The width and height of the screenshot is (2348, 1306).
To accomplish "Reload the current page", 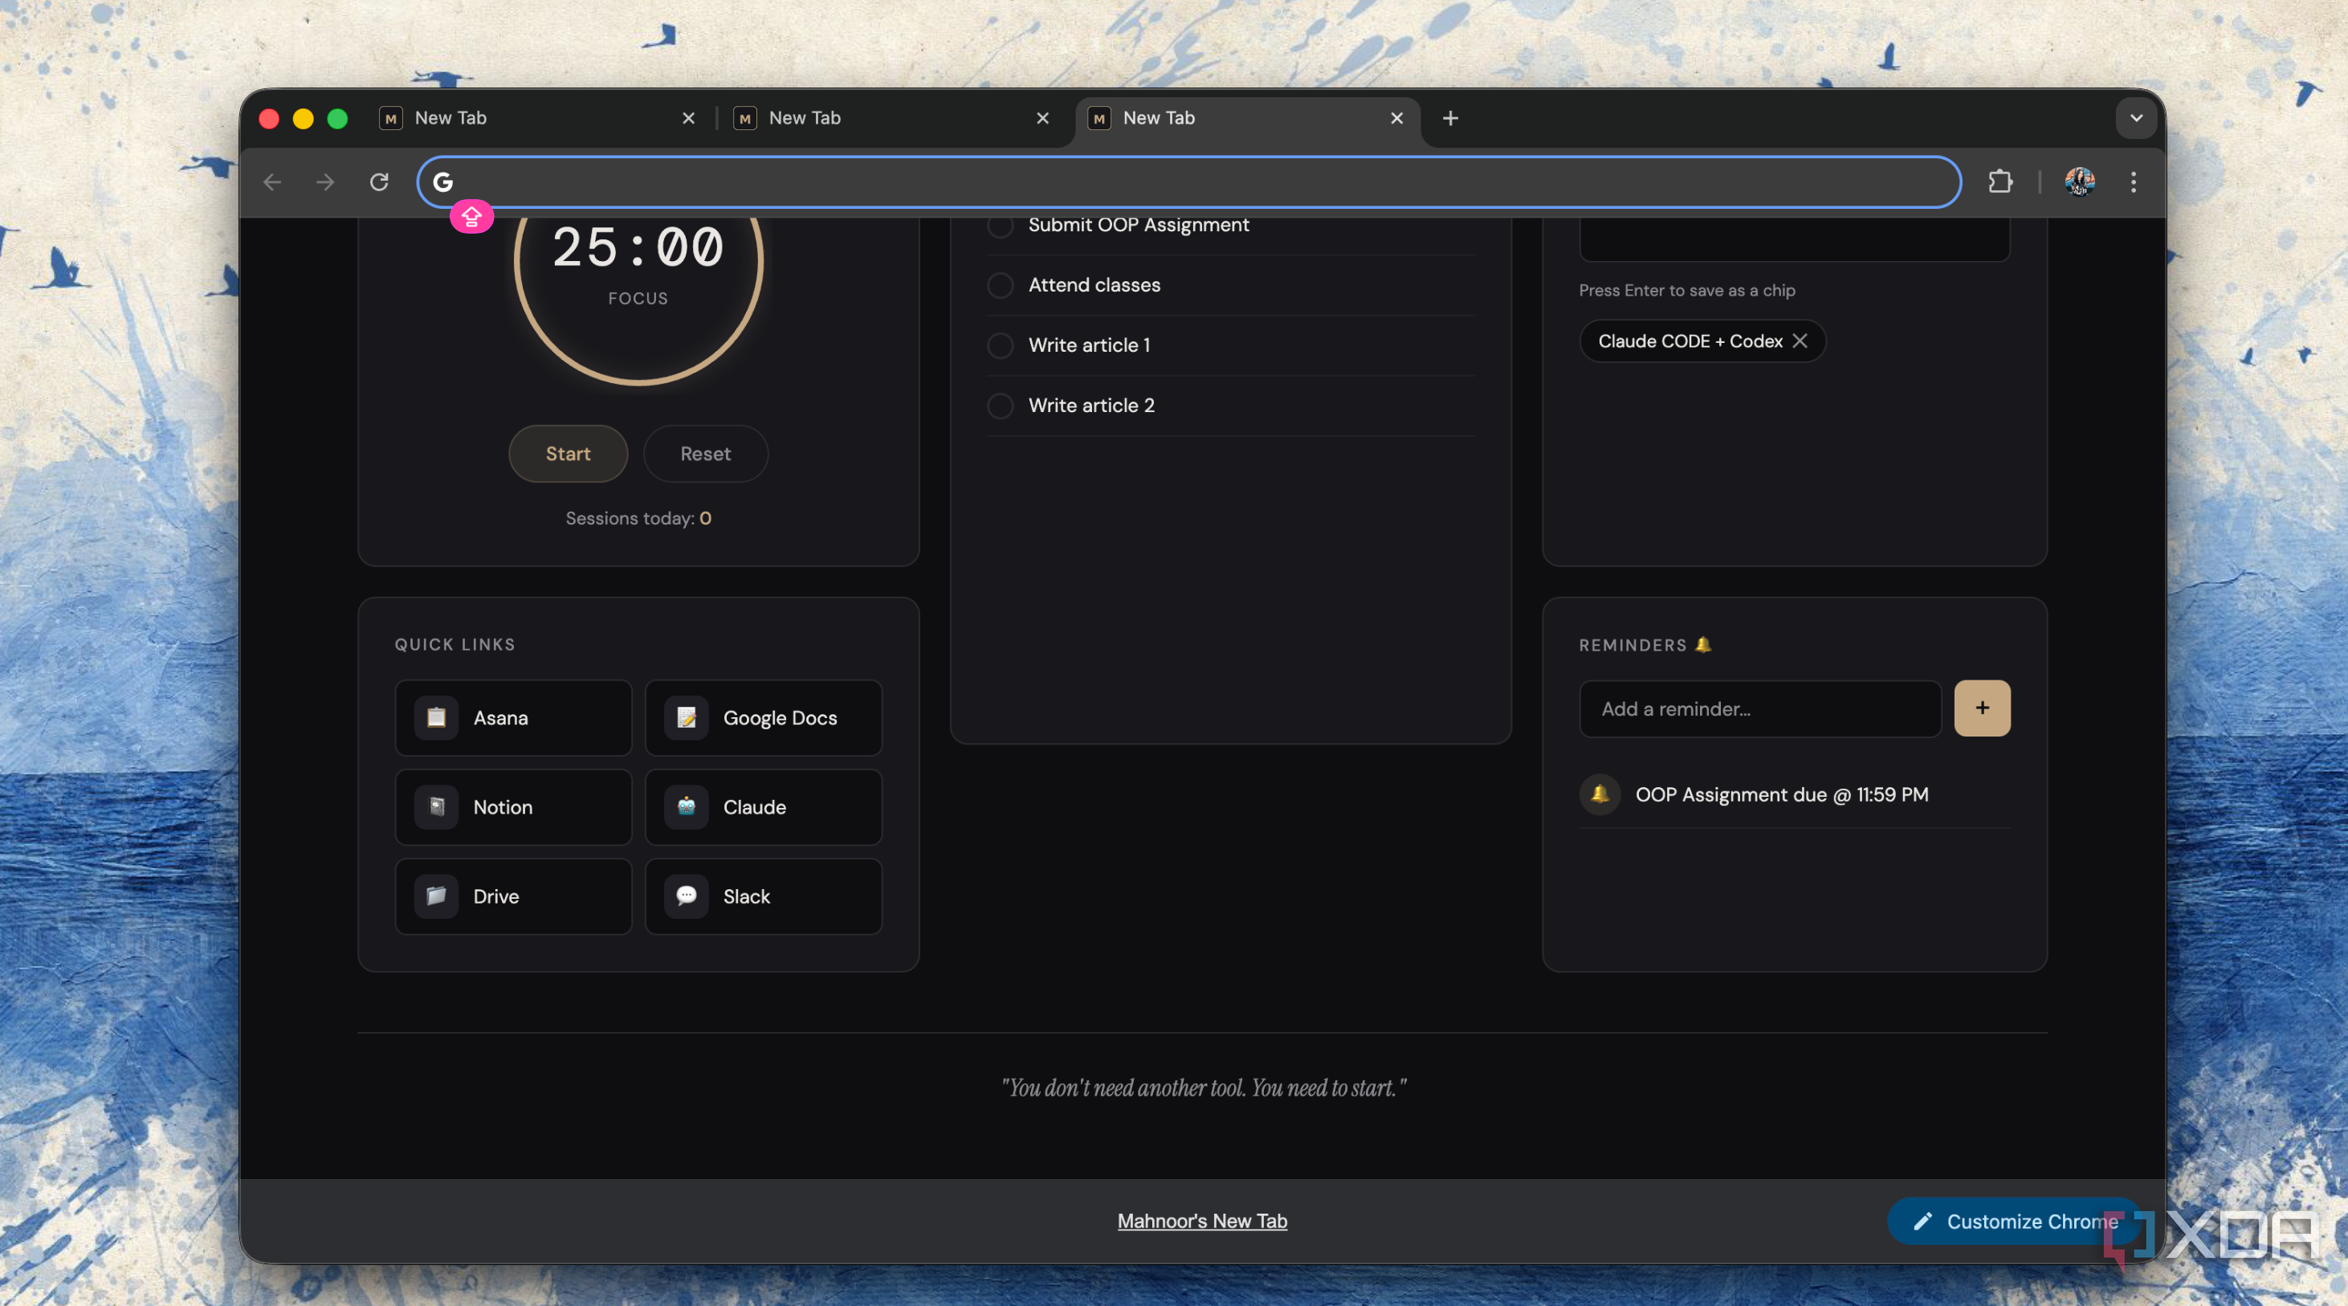I will click(379, 182).
